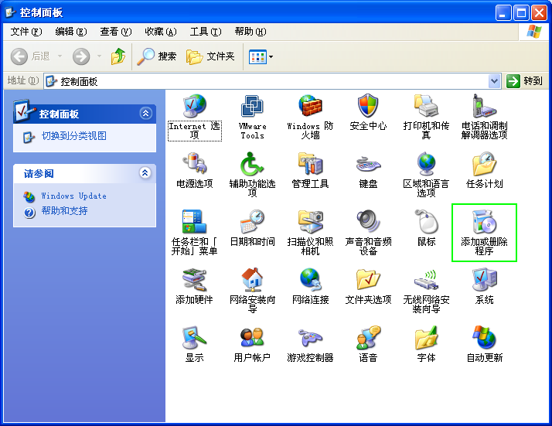Collapse the 请参阅 sidebar panel

(145, 172)
